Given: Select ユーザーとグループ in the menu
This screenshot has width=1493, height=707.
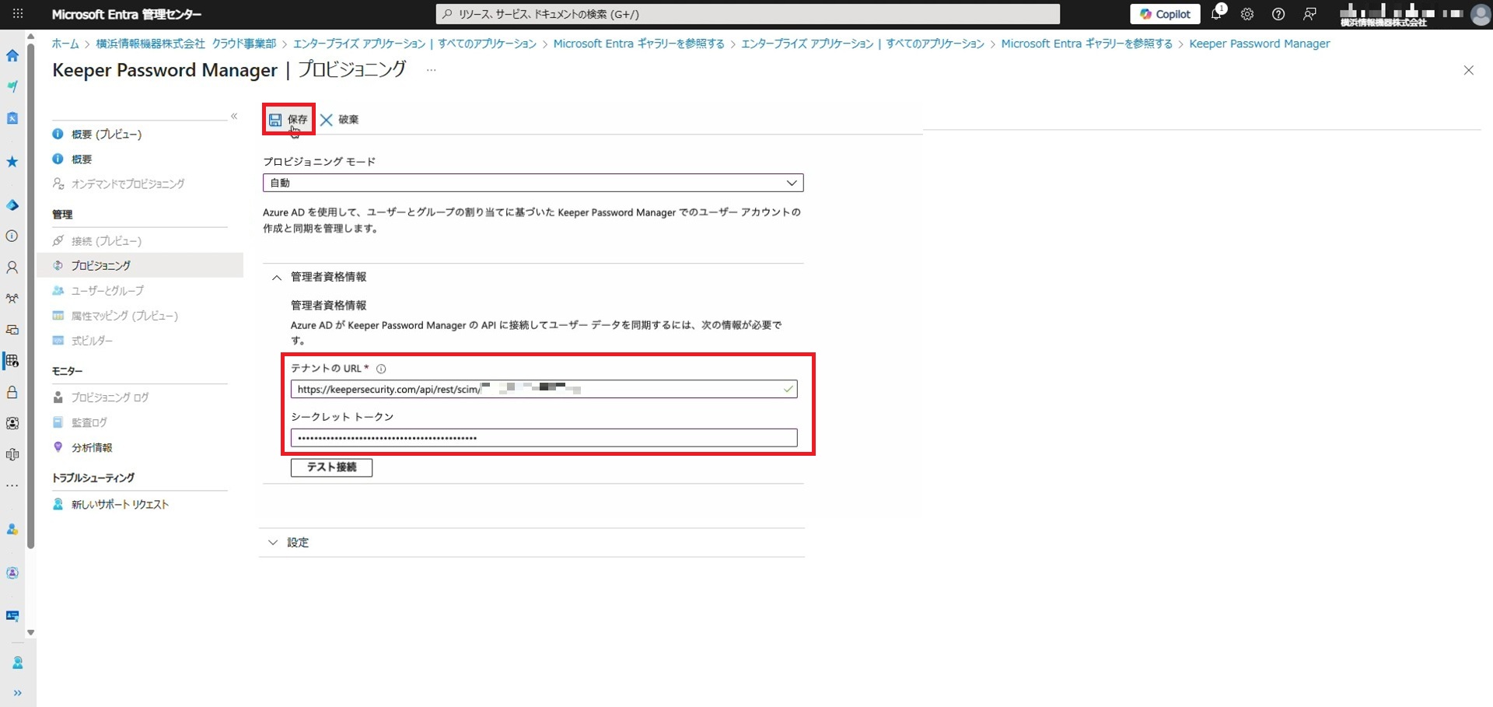Looking at the screenshot, I should click(107, 291).
